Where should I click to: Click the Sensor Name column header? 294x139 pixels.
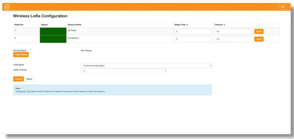(x=75, y=25)
